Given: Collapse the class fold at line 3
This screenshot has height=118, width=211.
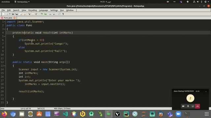Looking at the screenshot, I should pos(5,29).
